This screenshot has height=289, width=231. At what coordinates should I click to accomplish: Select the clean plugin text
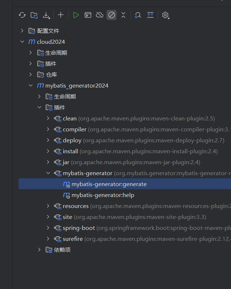coord(70,119)
